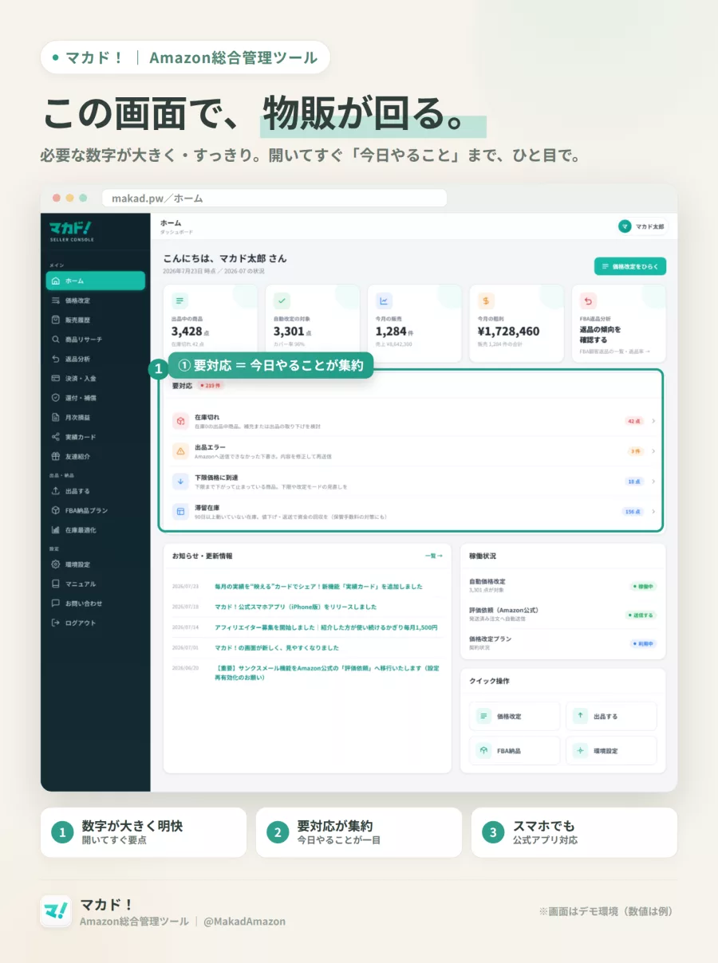This screenshot has width=718, height=963.
Task: Open the 一覧→ link in お知らせ panel
Action: 433,556
